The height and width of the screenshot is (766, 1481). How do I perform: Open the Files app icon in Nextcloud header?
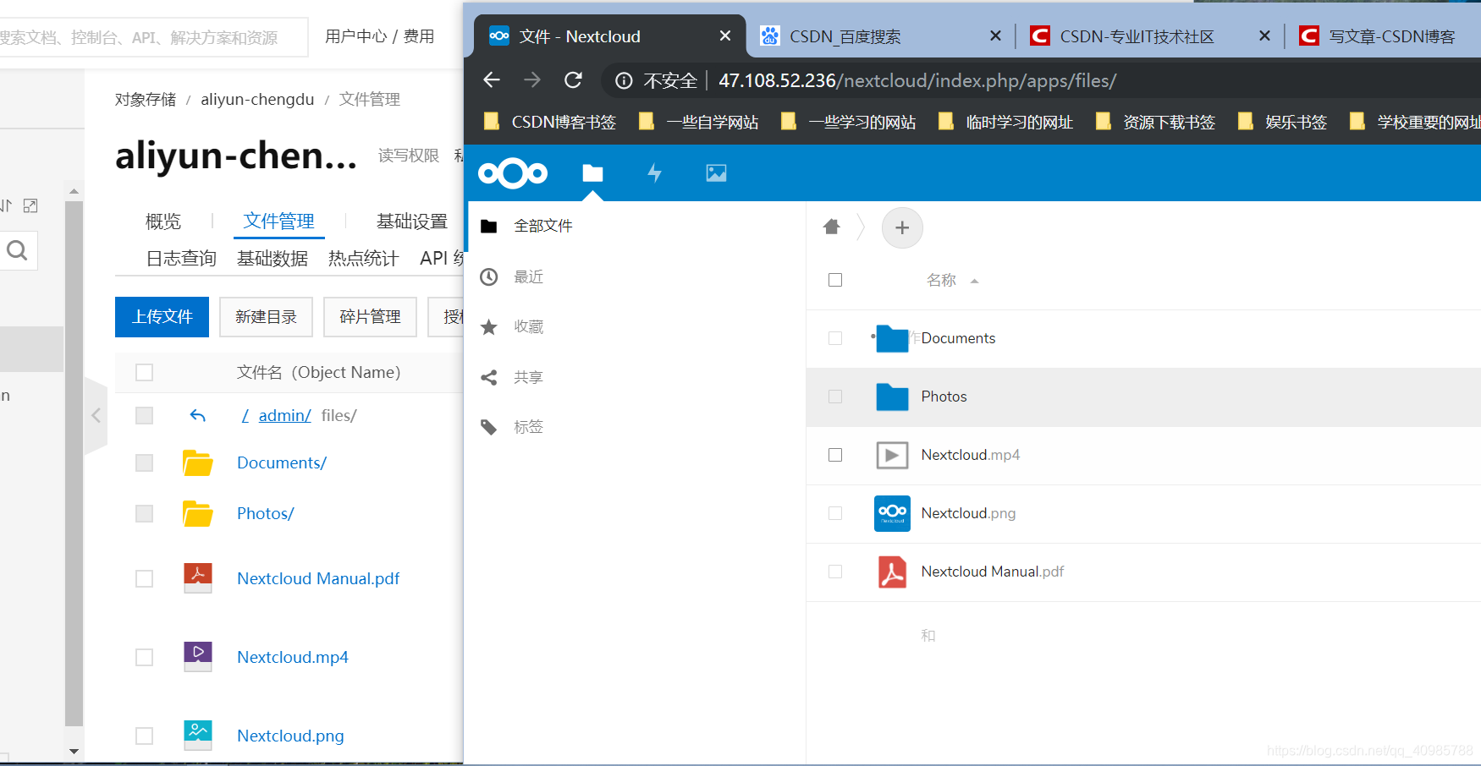pyautogui.click(x=592, y=173)
